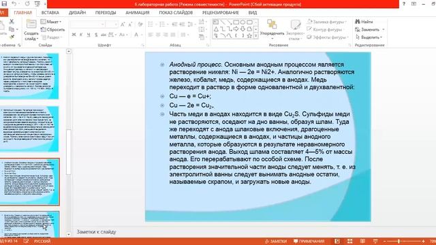Click the zoom in plus button

[424, 241]
